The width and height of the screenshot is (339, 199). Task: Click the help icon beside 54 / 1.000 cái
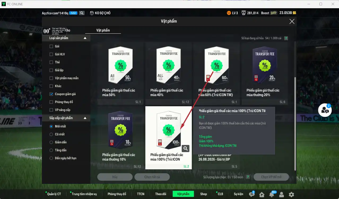tap(286, 38)
